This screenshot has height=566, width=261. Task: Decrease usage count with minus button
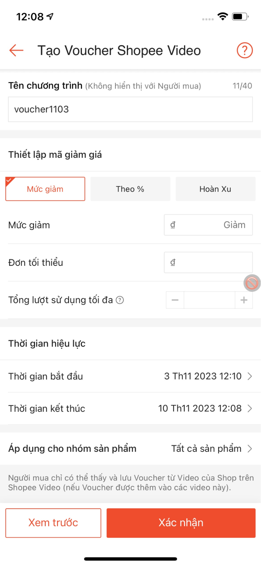click(x=175, y=300)
